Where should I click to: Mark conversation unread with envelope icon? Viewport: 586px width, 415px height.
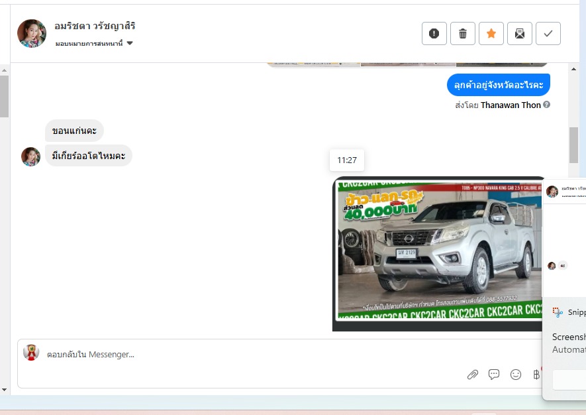point(520,34)
